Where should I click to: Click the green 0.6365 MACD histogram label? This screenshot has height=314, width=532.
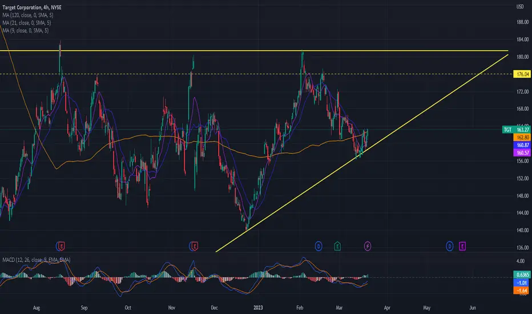point(522,275)
